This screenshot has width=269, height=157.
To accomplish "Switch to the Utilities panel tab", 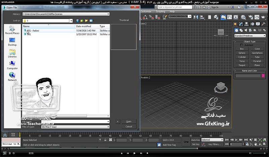I will tap(263, 24).
